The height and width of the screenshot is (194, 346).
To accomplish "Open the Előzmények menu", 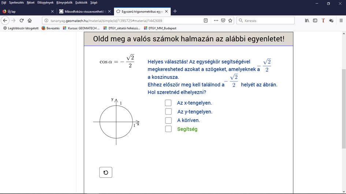I will click(x=45, y=3).
